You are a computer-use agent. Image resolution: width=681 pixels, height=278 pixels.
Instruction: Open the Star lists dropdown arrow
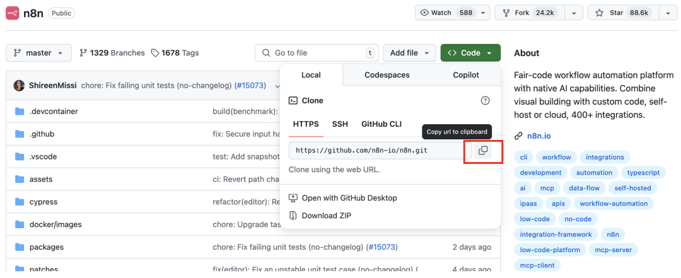[668, 13]
